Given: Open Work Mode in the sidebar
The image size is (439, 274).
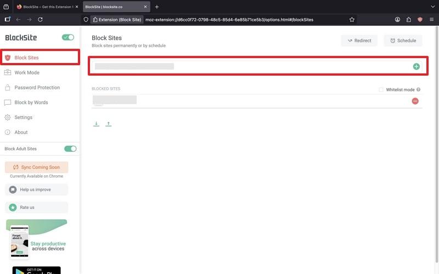Looking at the screenshot, I should click(26, 72).
